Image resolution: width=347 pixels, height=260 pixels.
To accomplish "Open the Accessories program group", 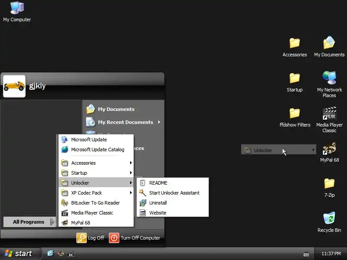I will [96, 163].
